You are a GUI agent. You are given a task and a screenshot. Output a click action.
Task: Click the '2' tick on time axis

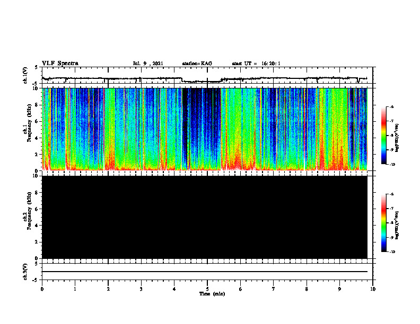pos(108,289)
